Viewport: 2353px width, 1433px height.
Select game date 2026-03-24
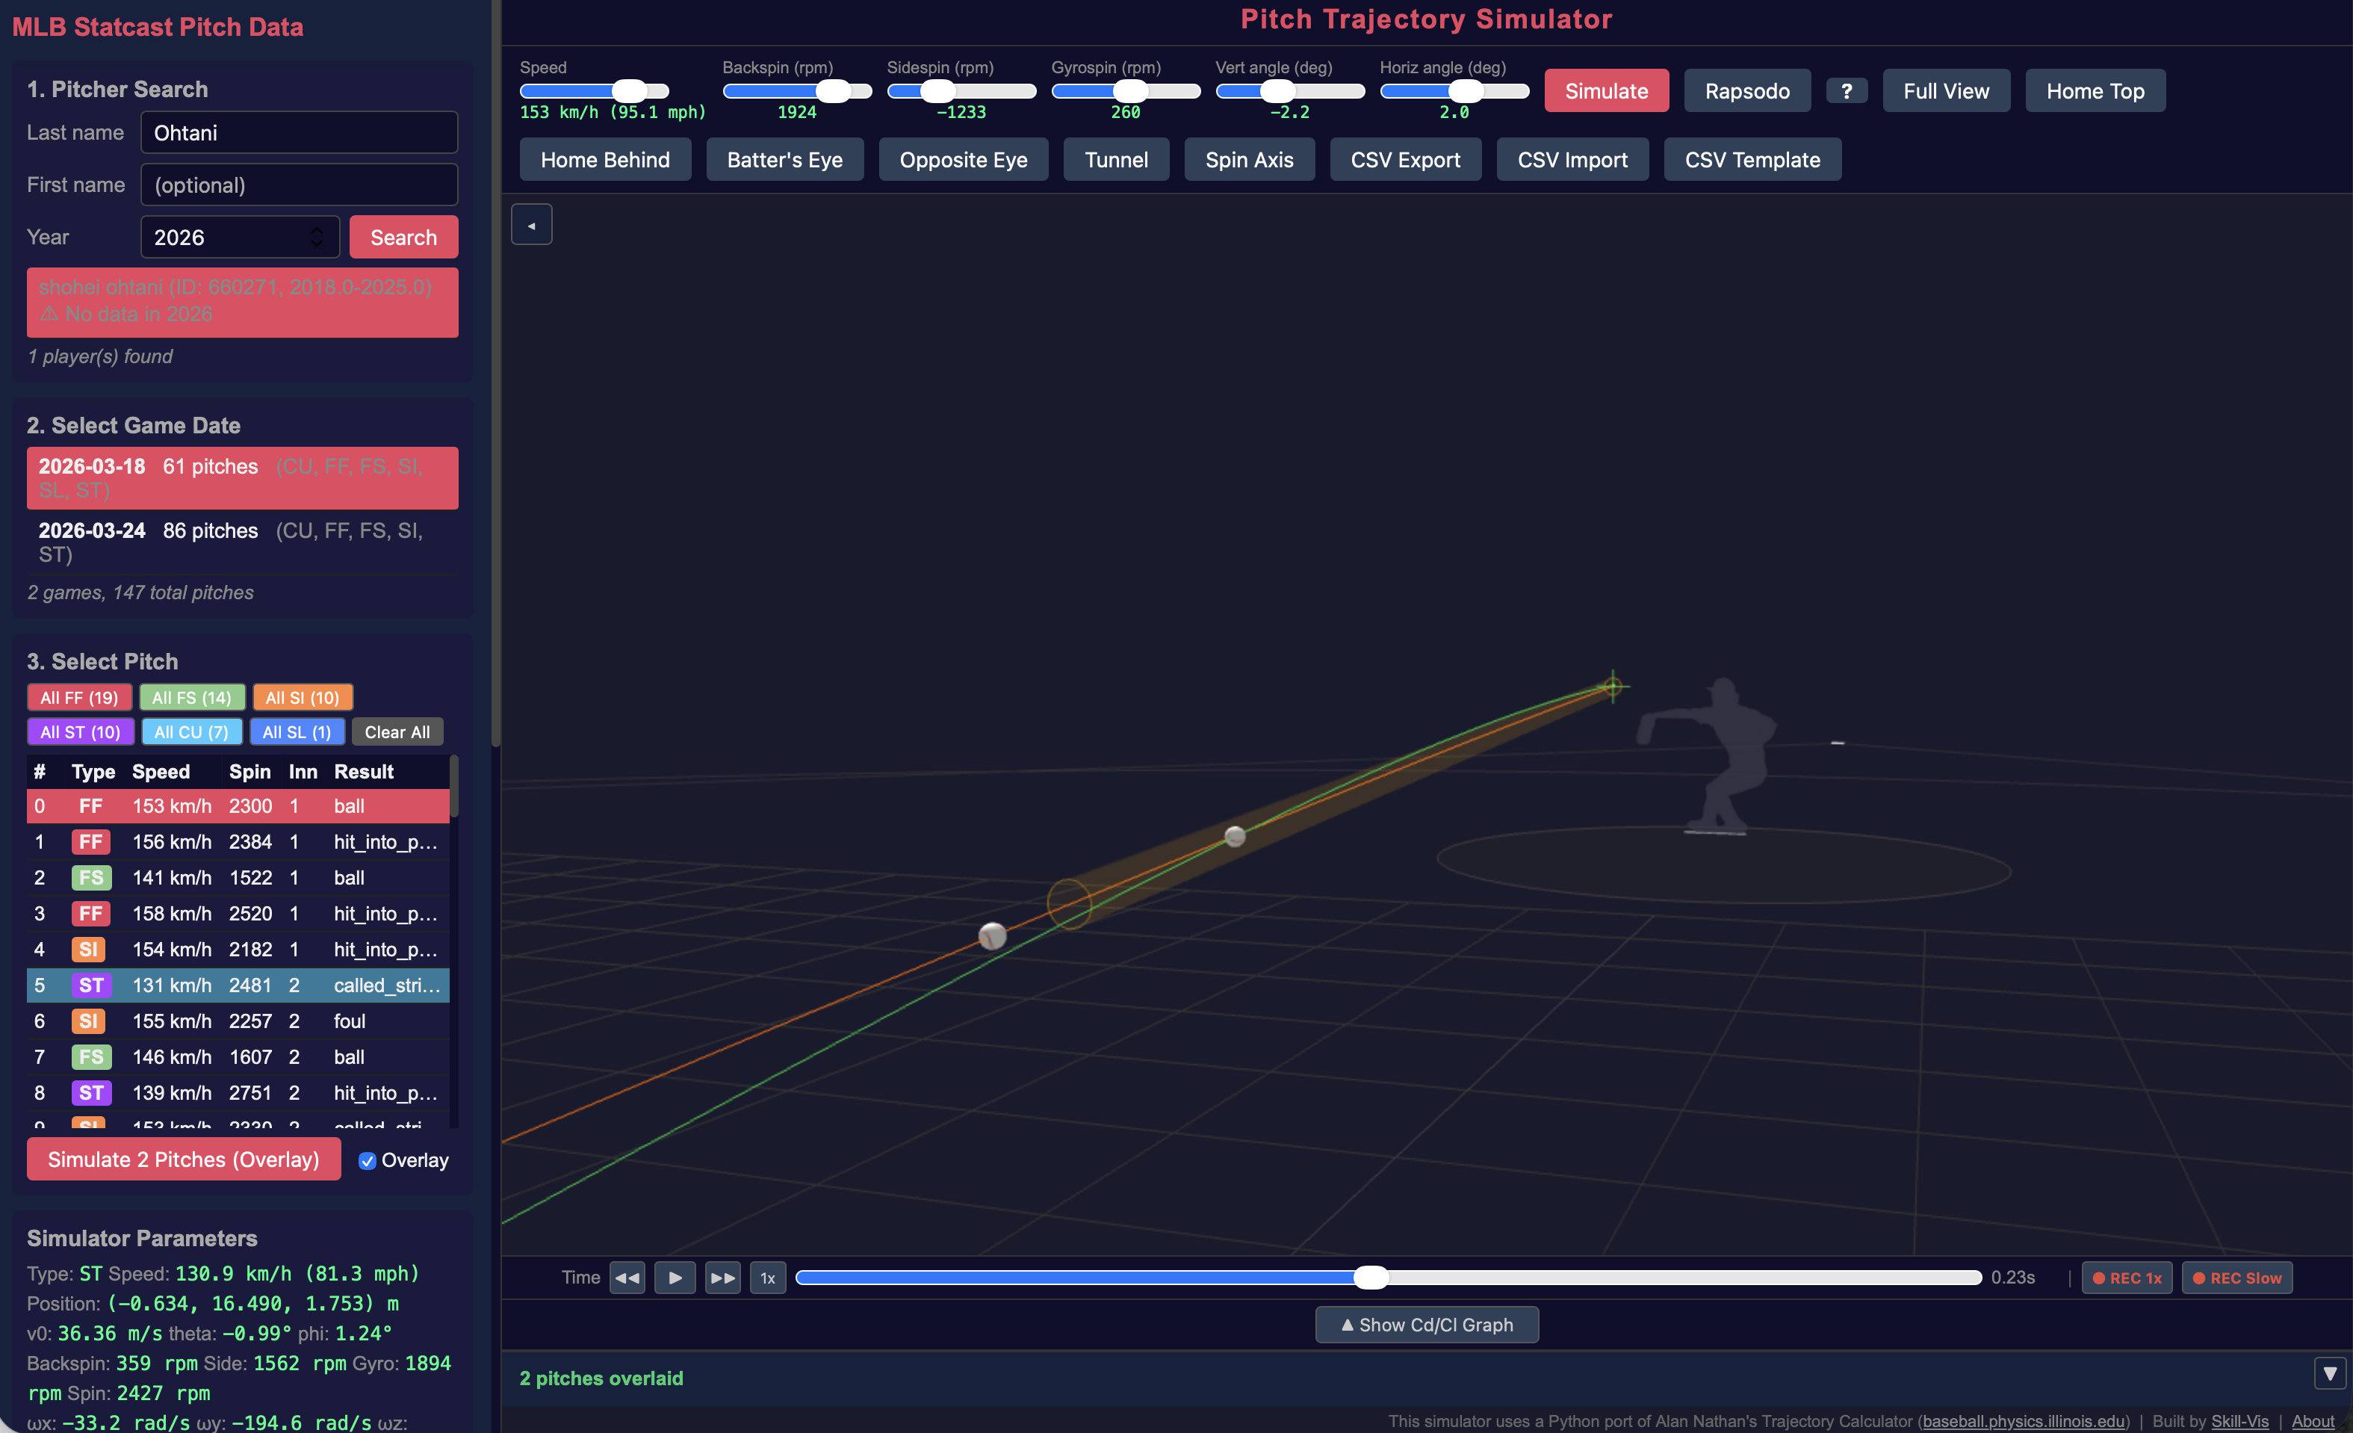click(x=241, y=542)
